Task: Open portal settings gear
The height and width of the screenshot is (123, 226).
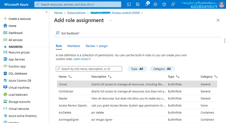Action: (155, 5)
